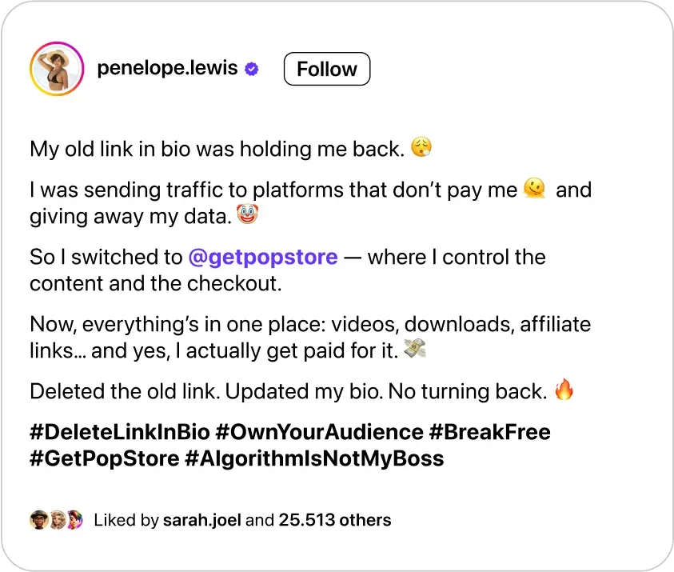The height and width of the screenshot is (572, 674).
Task: Click the fire emoji
Action: (564, 390)
